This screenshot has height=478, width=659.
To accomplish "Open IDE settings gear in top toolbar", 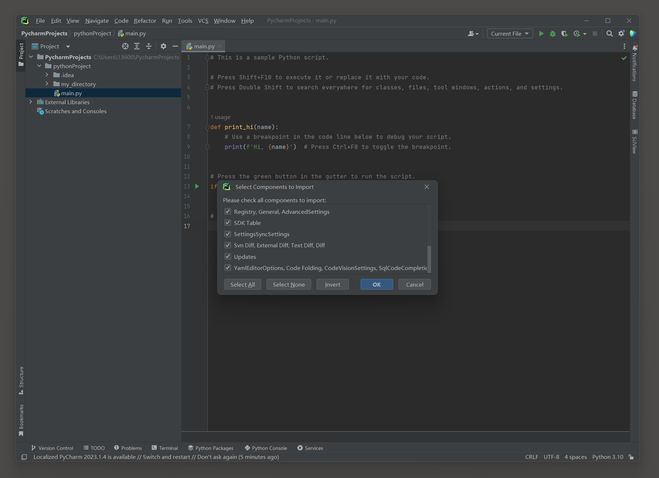I will click(x=621, y=34).
